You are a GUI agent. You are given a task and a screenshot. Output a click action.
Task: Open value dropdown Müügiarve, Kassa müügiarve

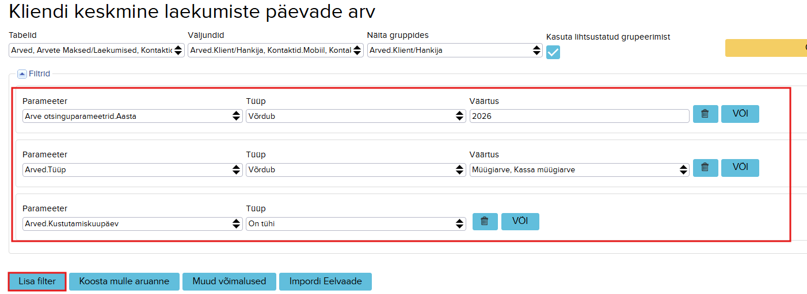(579, 170)
